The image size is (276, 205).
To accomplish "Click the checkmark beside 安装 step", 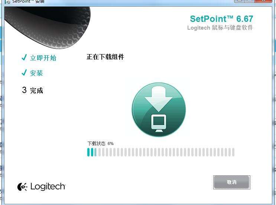I will coord(24,72).
